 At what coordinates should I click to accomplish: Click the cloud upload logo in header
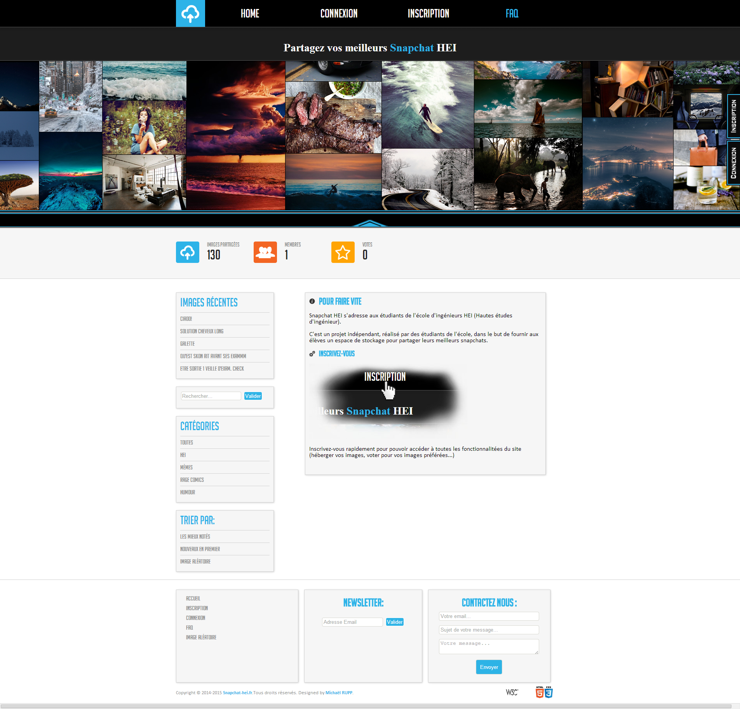pos(190,14)
